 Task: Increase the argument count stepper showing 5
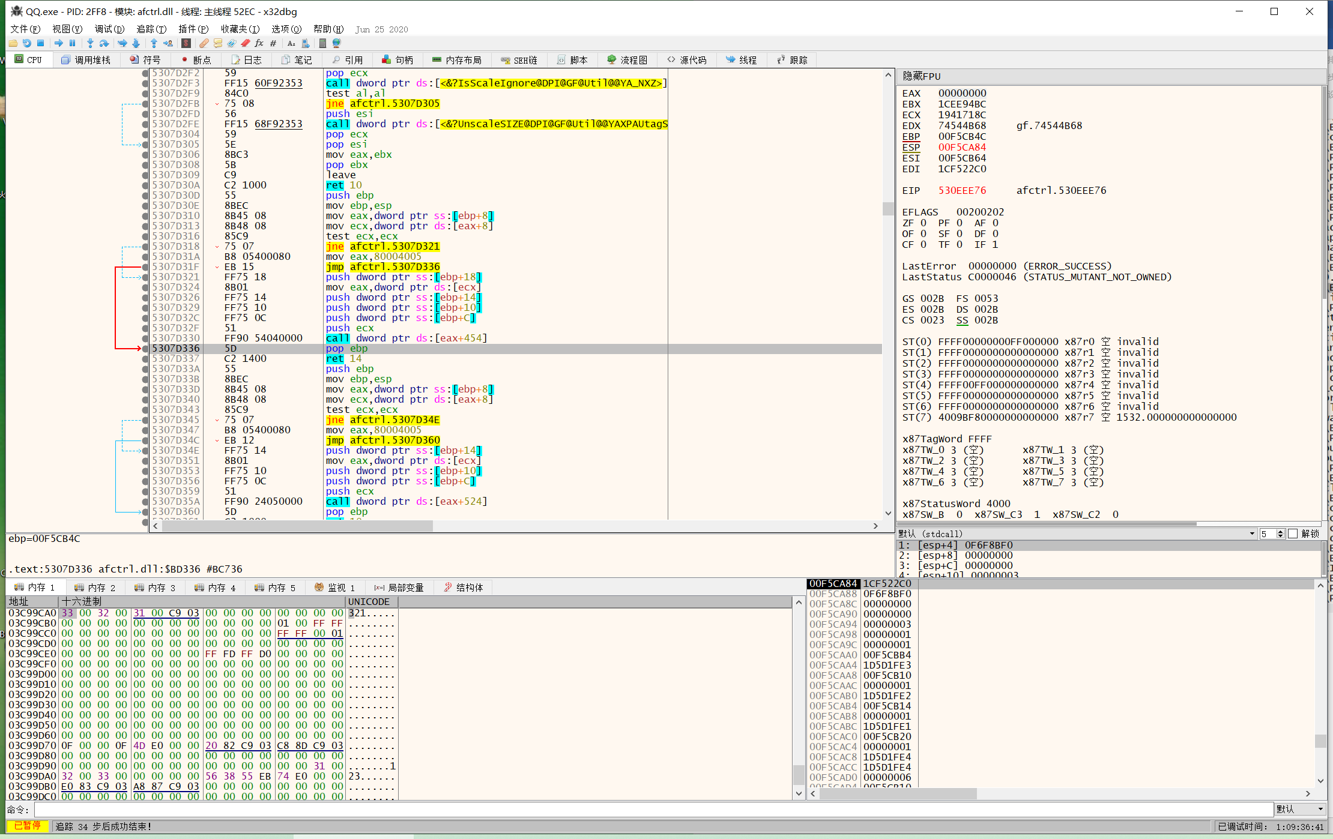click(x=1281, y=531)
